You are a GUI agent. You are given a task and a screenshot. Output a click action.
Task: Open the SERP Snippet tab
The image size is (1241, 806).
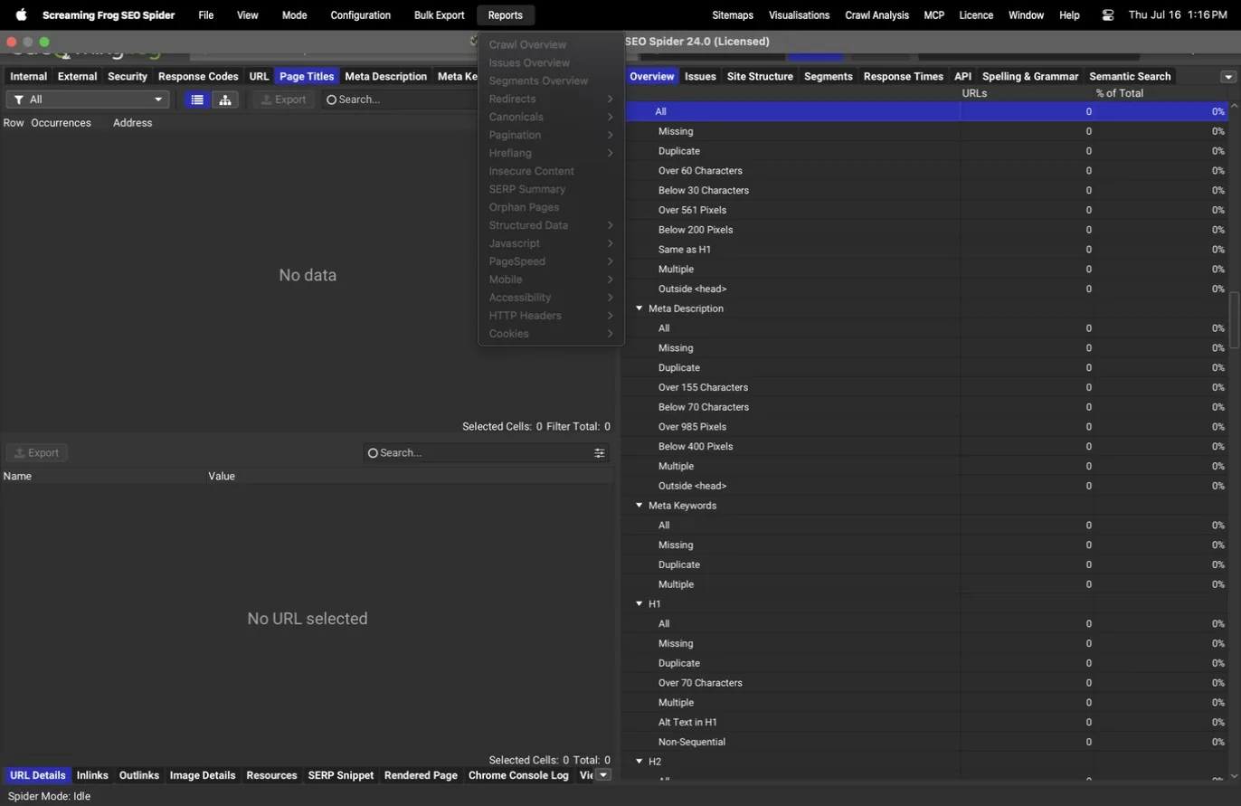[x=340, y=775]
